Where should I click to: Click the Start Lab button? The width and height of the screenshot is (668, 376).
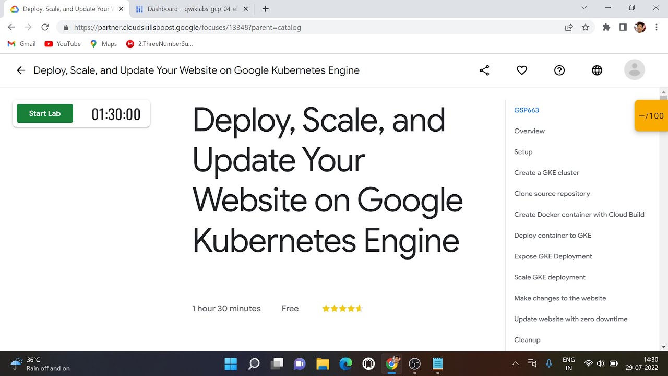click(x=45, y=113)
